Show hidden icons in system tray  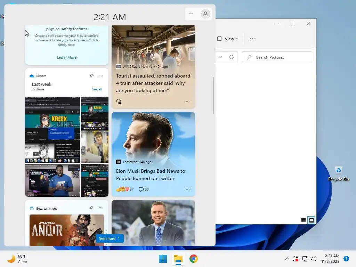(287, 259)
